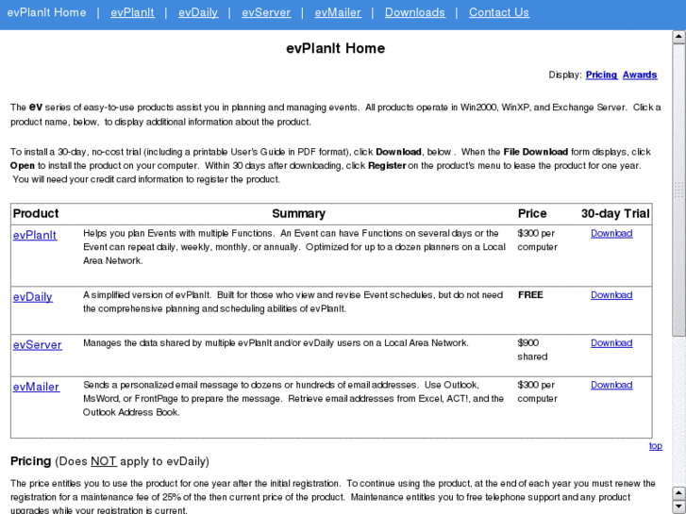Click the '$900 shared' price cell

pos(532,350)
